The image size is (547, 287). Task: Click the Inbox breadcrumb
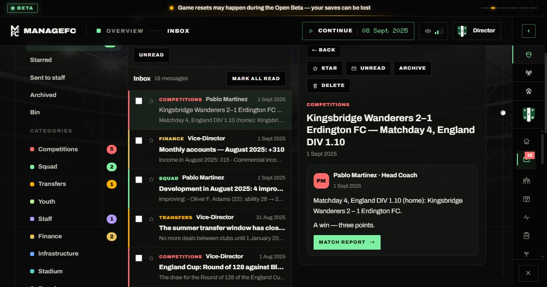coord(178,31)
